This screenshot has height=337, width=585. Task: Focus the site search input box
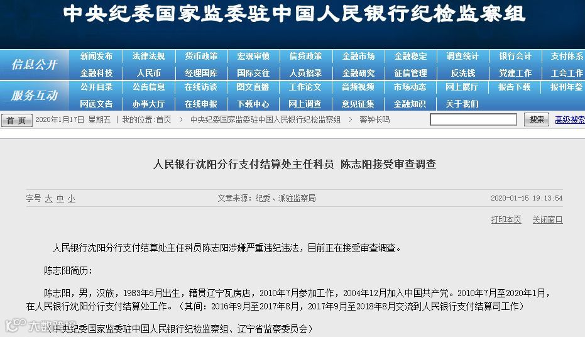pos(473,119)
